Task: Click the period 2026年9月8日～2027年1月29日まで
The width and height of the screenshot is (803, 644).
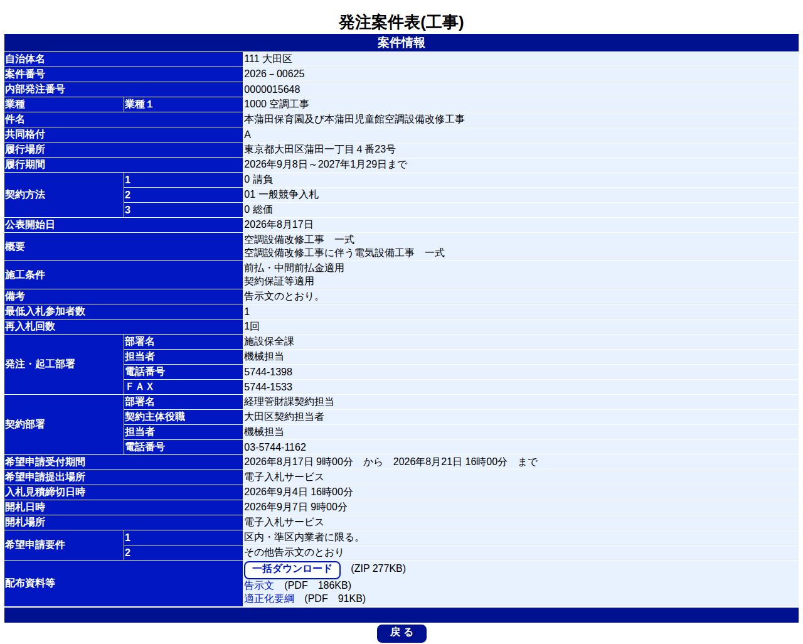Action: point(325,164)
